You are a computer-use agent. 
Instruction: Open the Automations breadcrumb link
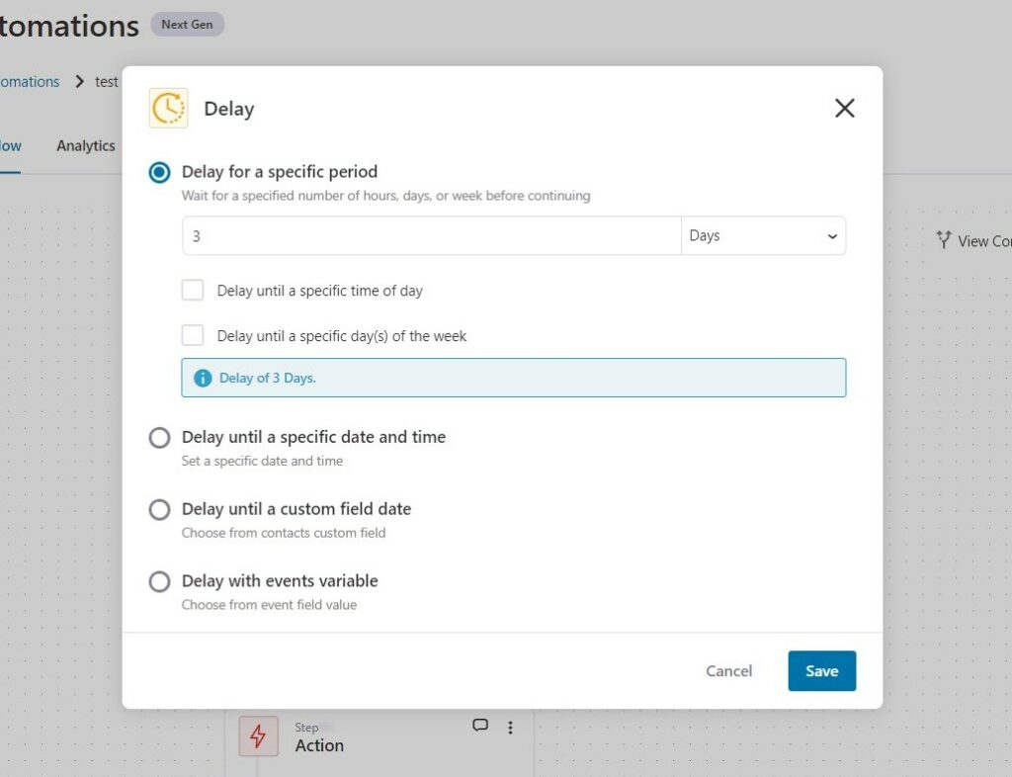click(30, 82)
